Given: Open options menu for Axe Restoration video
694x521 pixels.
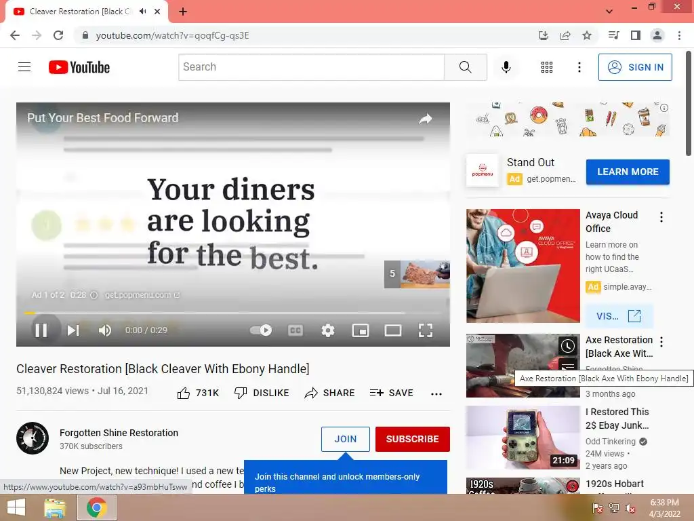Looking at the screenshot, I should (x=661, y=342).
